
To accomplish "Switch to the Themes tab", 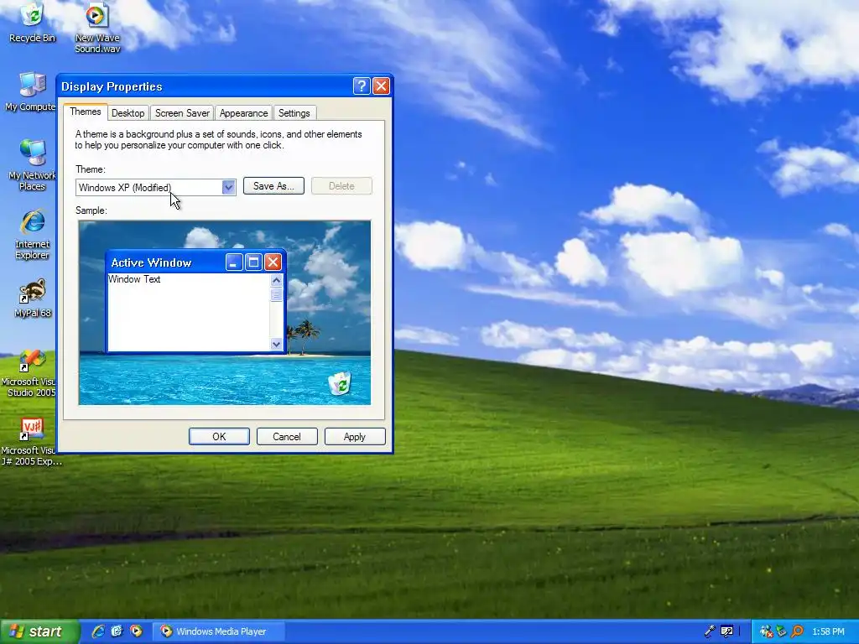I will pyautogui.click(x=86, y=112).
